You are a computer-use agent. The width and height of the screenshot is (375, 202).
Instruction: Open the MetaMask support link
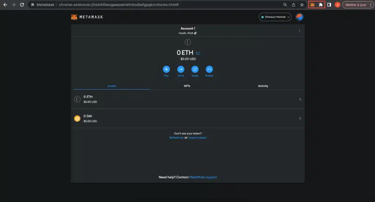[203, 177]
